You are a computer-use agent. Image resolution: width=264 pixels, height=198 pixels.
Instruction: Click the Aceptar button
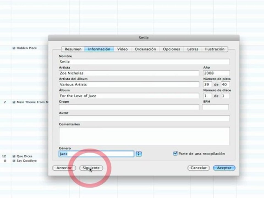pyautogui.click(x=224, y=168)
